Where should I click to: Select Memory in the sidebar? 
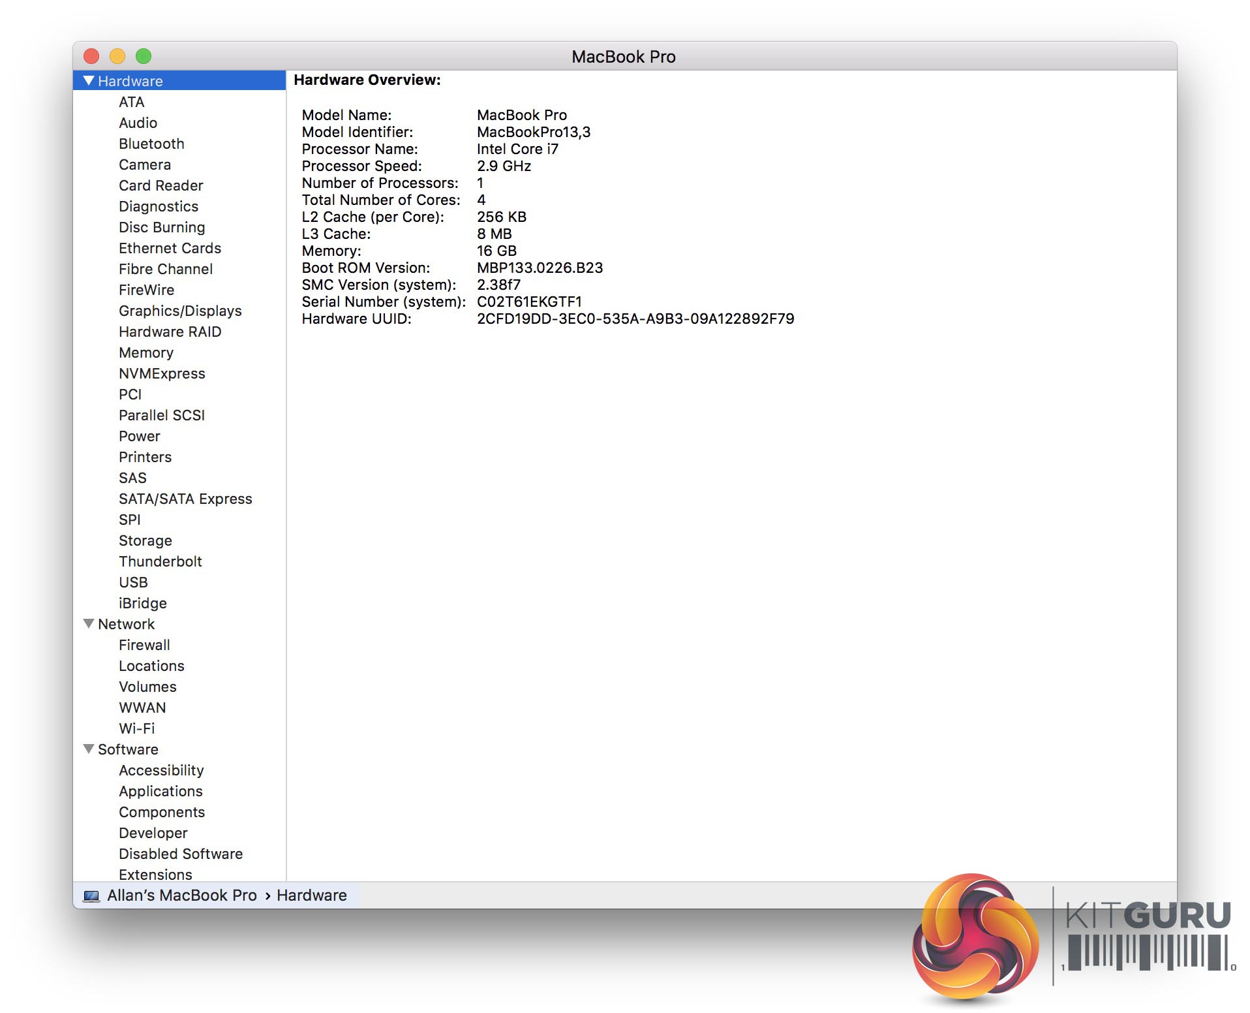pos(146,352)
